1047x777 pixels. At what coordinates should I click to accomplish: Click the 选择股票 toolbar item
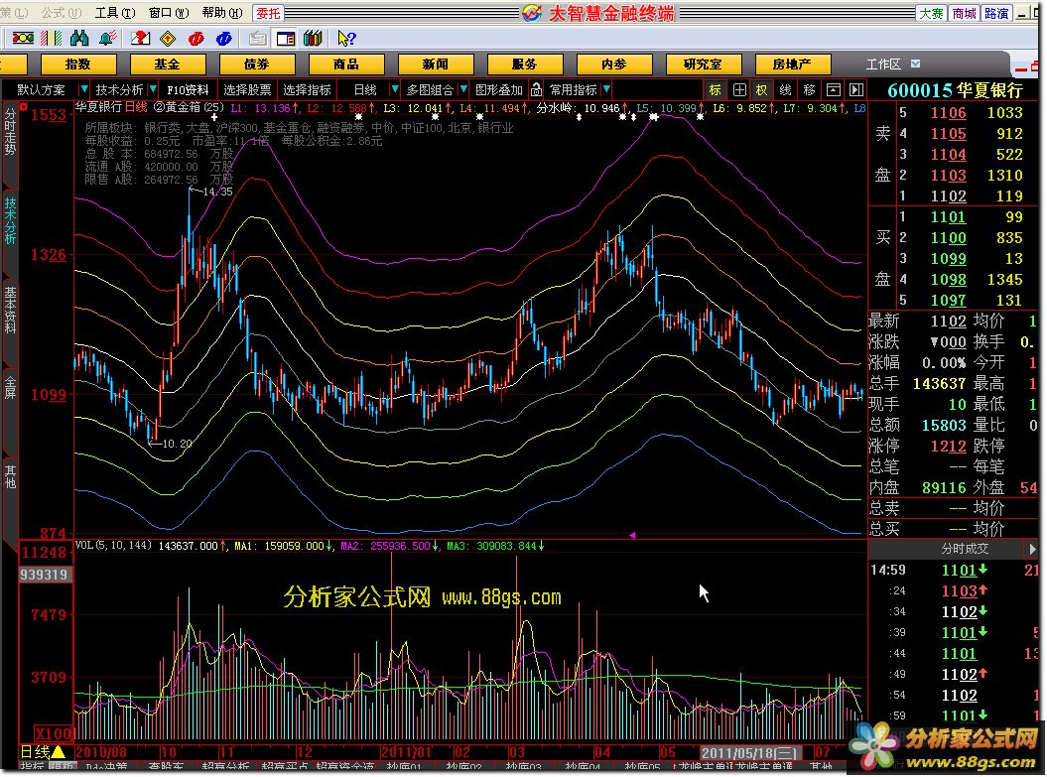point(247,89)
